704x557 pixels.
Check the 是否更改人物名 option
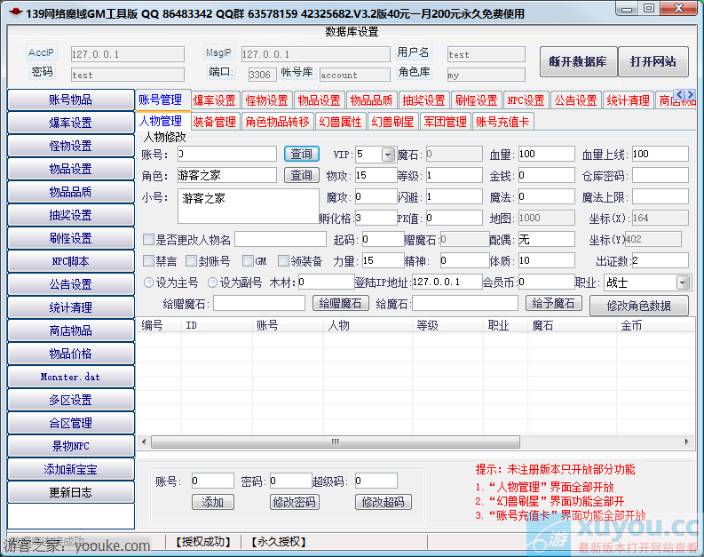tap(149, 239)
